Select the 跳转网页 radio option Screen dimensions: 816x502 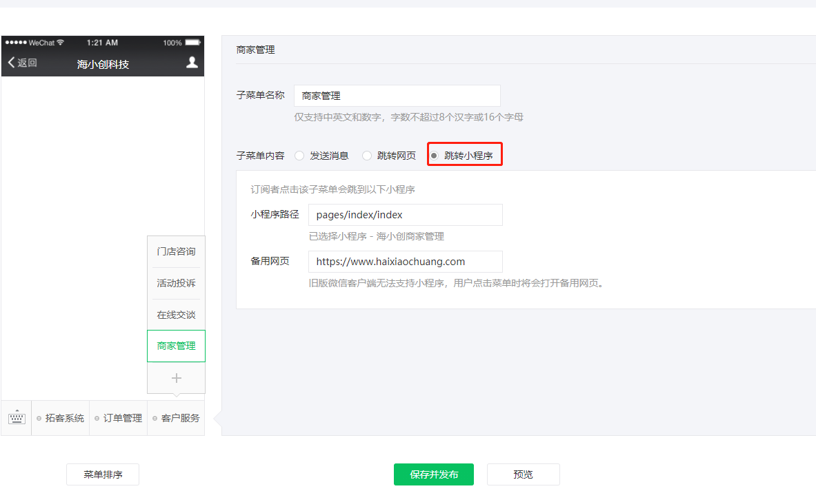[367, 156]
